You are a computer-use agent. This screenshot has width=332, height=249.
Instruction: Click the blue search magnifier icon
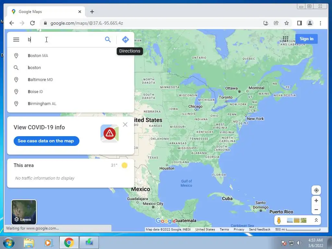[108, 39]
